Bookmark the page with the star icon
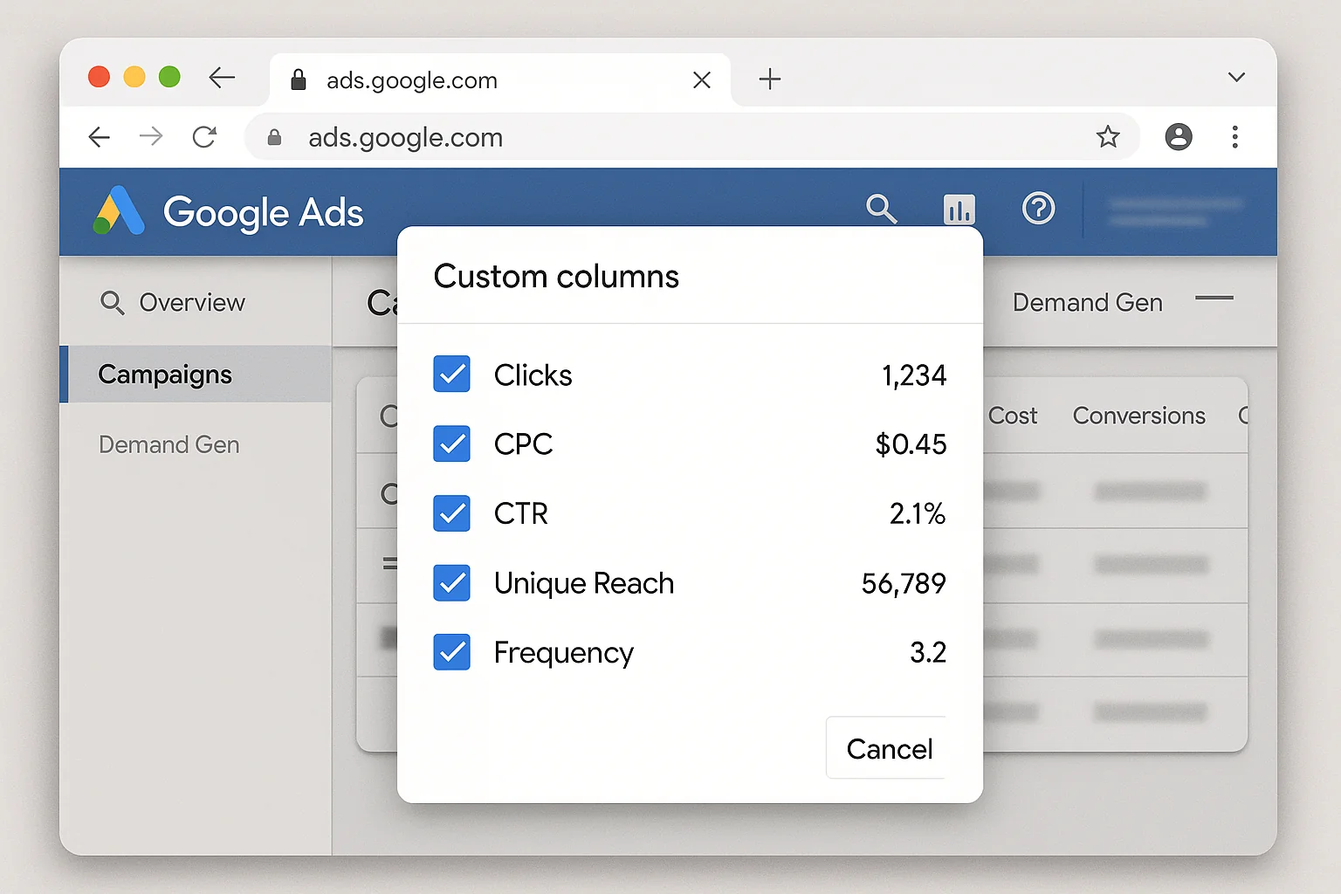 click(1108, 137)
